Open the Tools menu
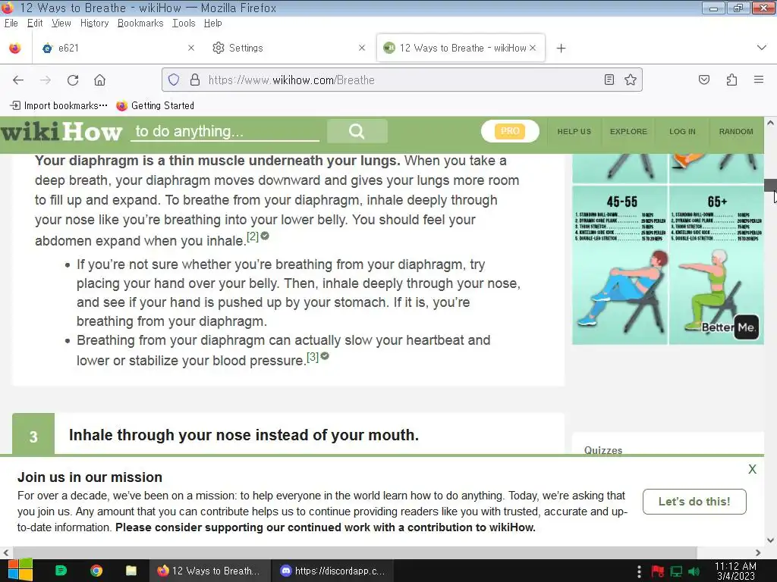The width and height of the screenshot is (777, 582). [x=184, y=23]
